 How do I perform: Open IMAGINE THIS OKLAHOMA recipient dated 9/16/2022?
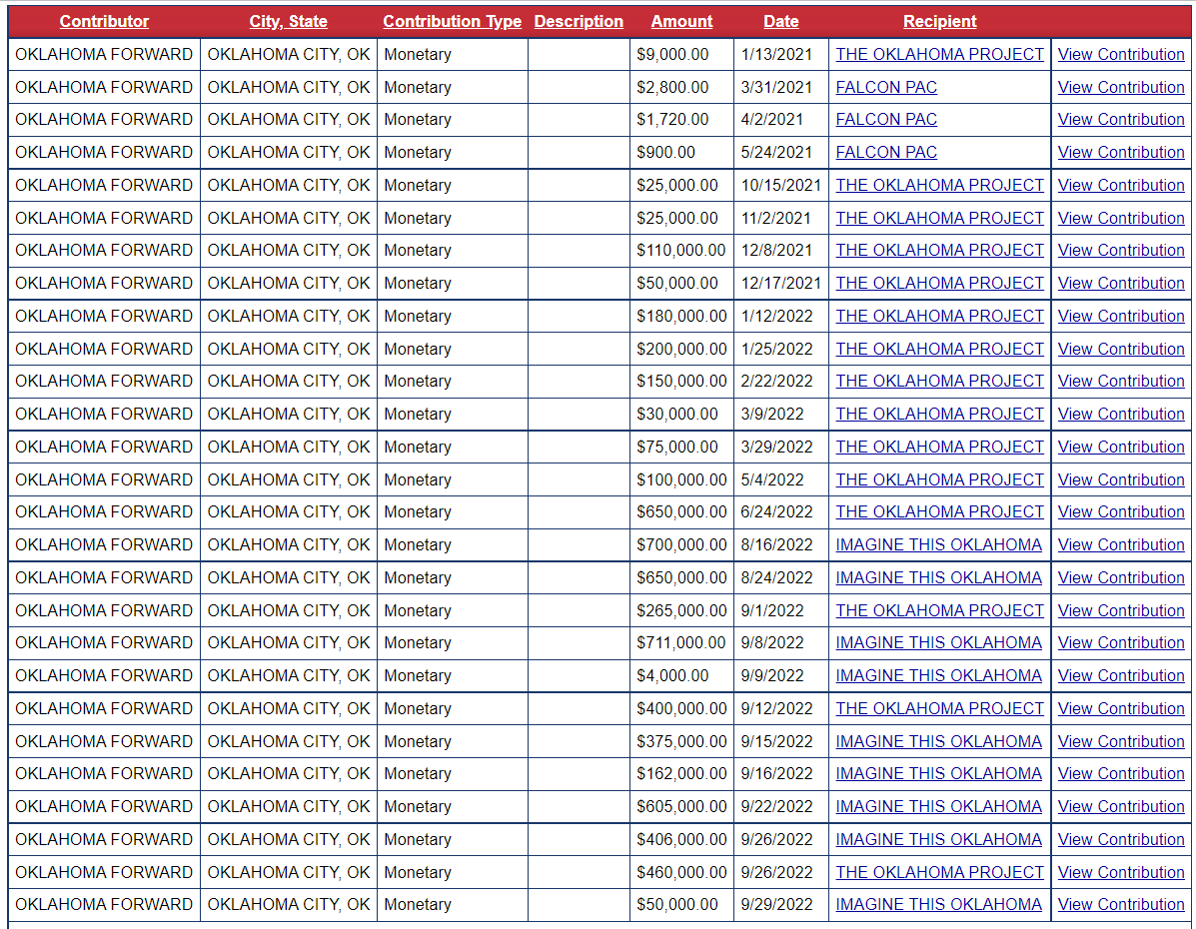tap(939, 773)
